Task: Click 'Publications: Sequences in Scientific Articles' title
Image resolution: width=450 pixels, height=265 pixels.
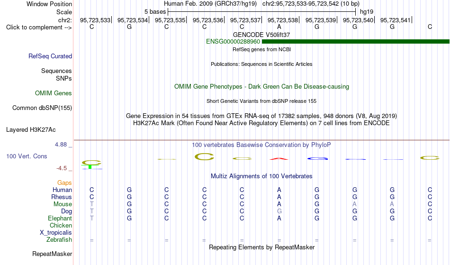Action: [x=261, y=64]
